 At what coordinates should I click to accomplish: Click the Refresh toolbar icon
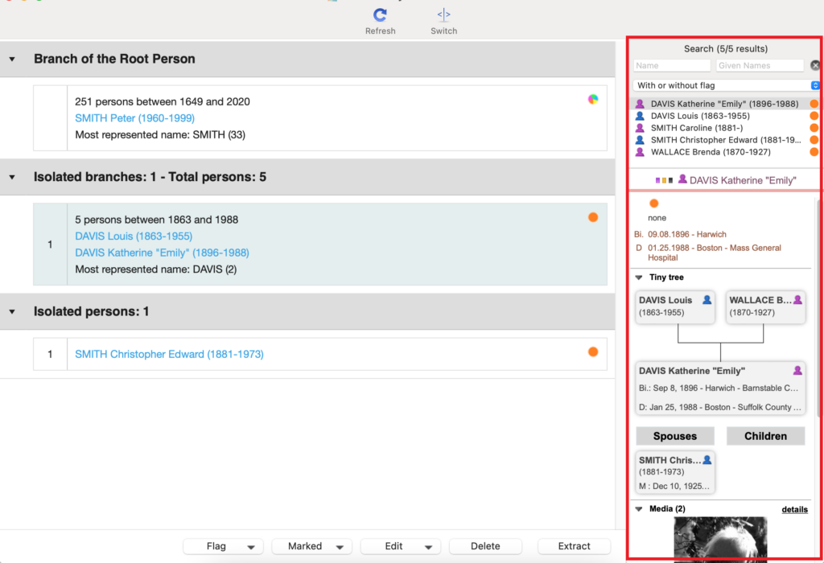380,15
